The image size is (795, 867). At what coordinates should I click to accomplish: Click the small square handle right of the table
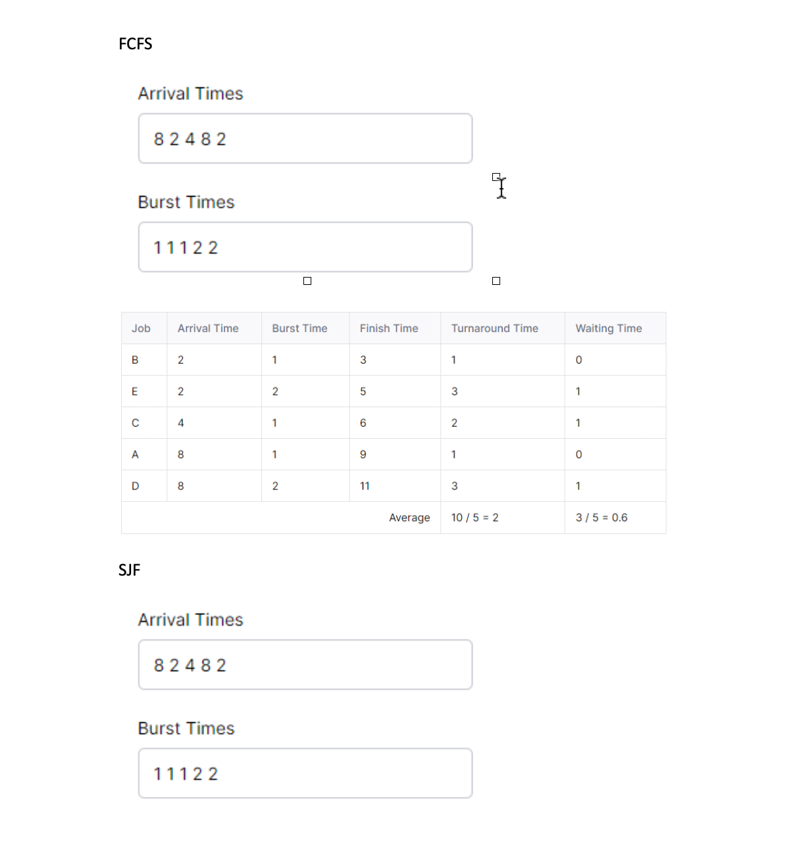pos(496,281)
